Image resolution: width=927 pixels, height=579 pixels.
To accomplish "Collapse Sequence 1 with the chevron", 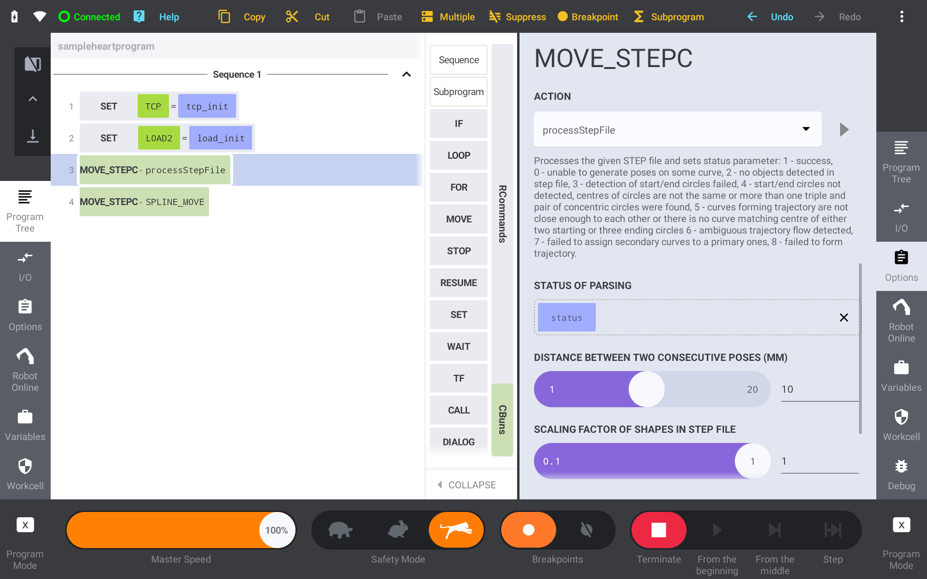I will click(x=407, y=74).
